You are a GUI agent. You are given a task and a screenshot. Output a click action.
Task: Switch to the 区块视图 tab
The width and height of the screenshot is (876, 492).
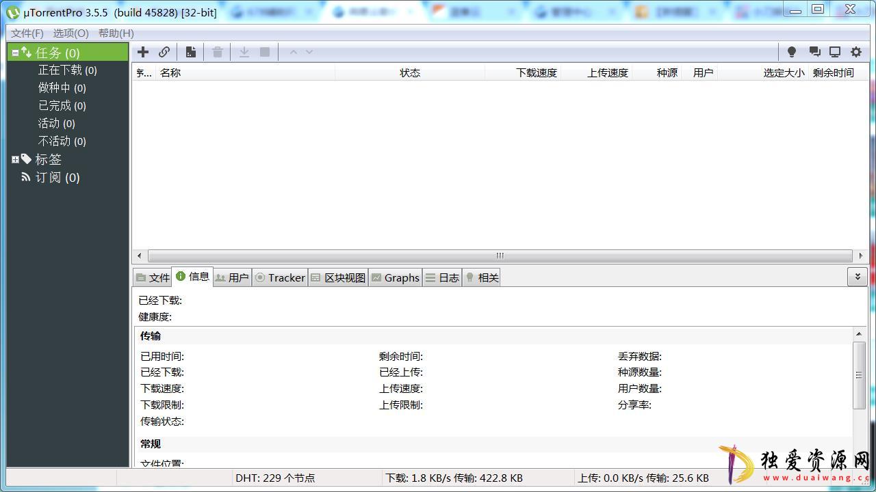[338, 277]
